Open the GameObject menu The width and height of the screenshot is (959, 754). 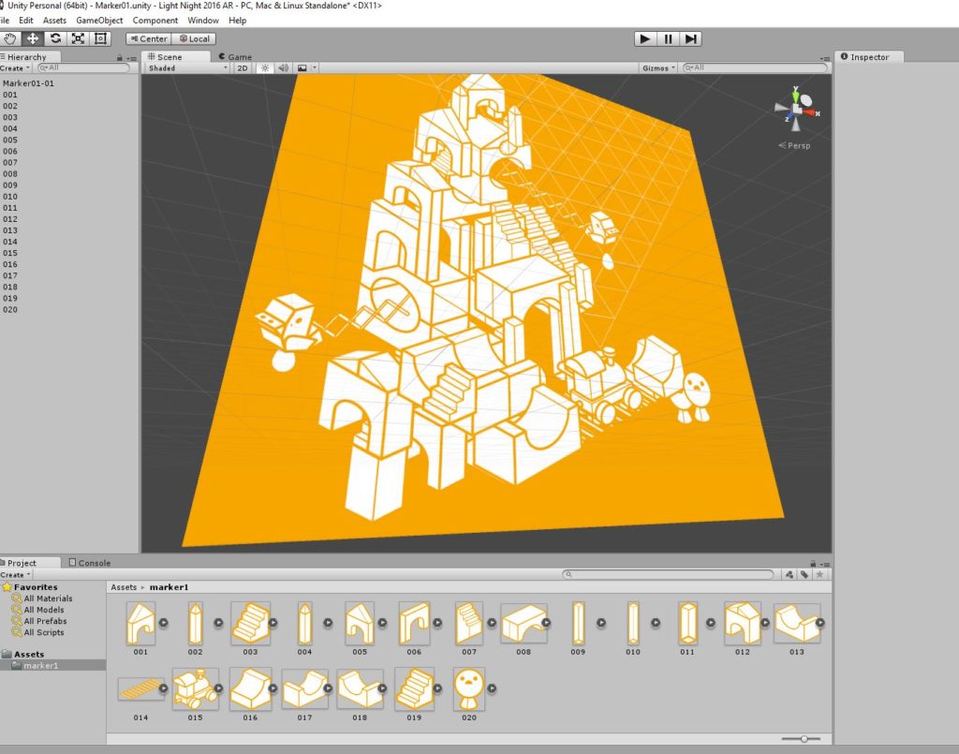point(99,21)
